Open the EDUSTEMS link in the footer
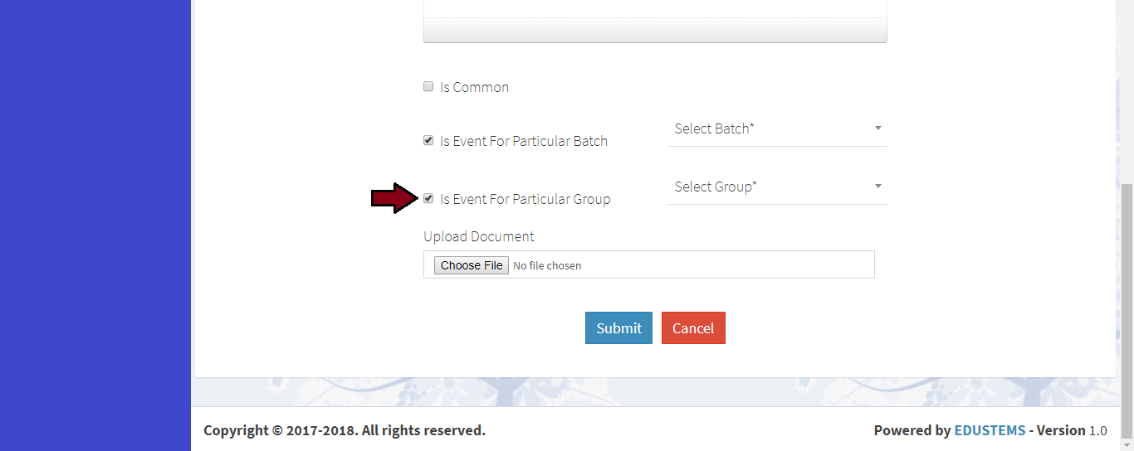This screenshot has width=1134, height=451. (x=990, y=430)
